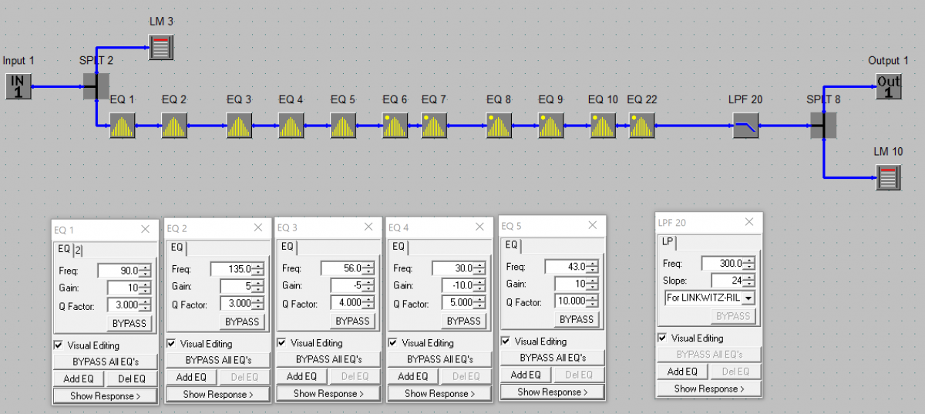Screen dimensions: 925x414
Task: Switch to tab 2 in EQ 1 panel
Action: coord(79,250)
